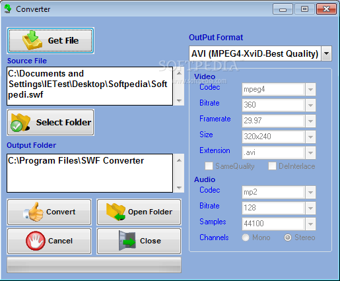Start conversion with the Convert button
340x281 pixels.
coord(50,212)
